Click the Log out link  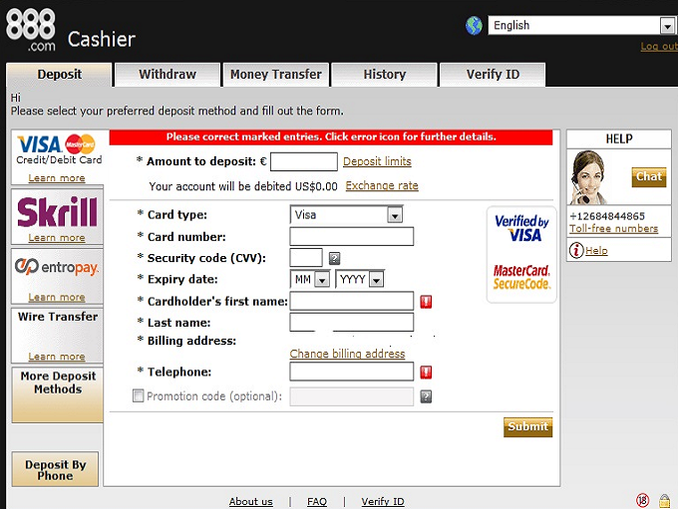(x=659, y=46)
